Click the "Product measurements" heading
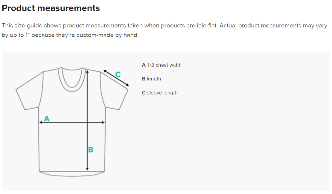The height and width of the screenshot is (194, 332). (51, 8)
